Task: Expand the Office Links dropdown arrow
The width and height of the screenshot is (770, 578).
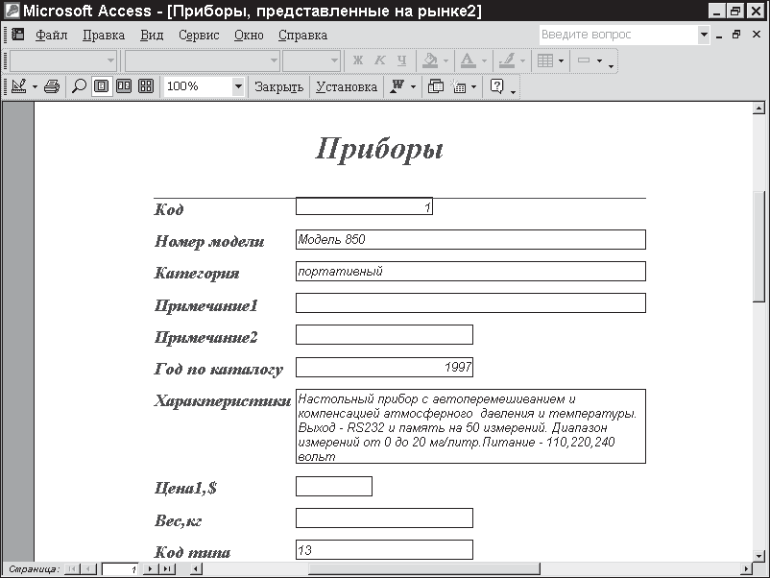Action: point(414,86)
